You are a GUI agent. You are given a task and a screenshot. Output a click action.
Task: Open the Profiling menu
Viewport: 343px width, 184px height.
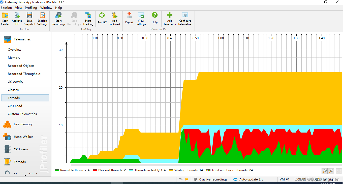point(31,8)
